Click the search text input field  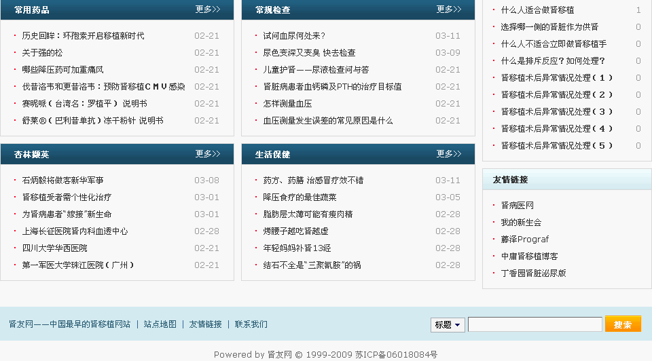535,324
